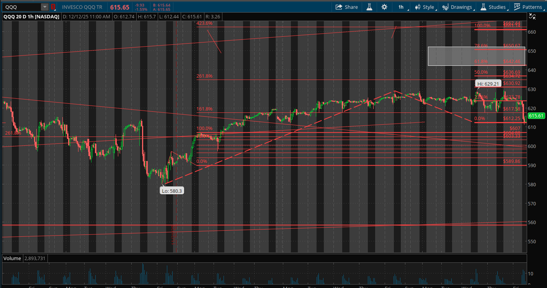Screen dimensions: 547x288
Task: Click the red symbol link icon
Action: pos(53,7)
